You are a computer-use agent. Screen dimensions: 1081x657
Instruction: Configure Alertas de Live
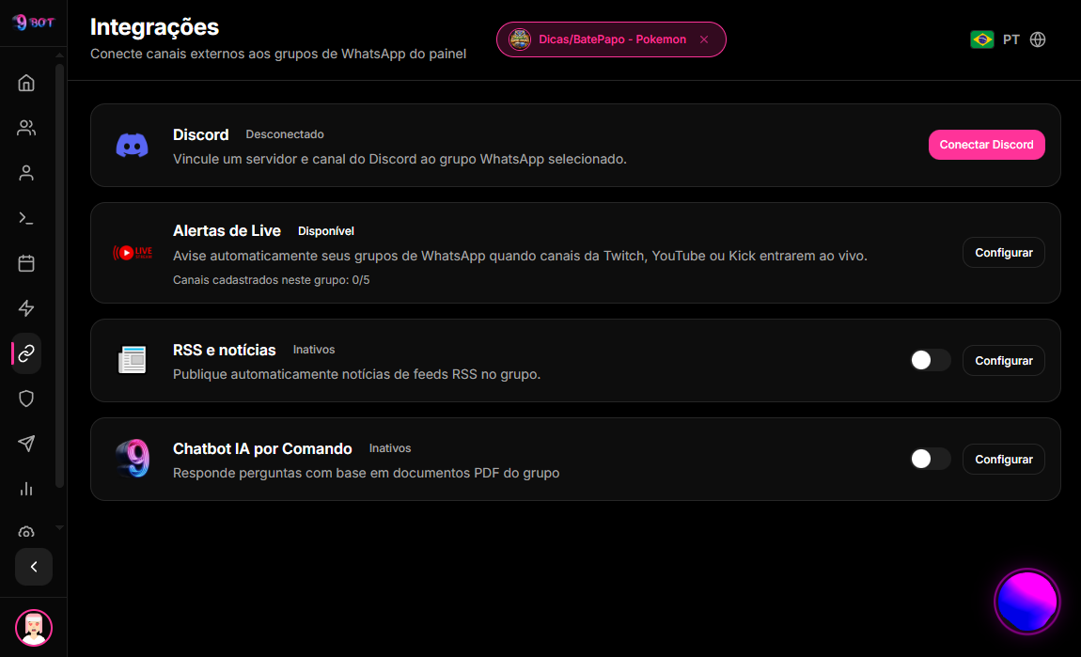(x=1003, y=253)
